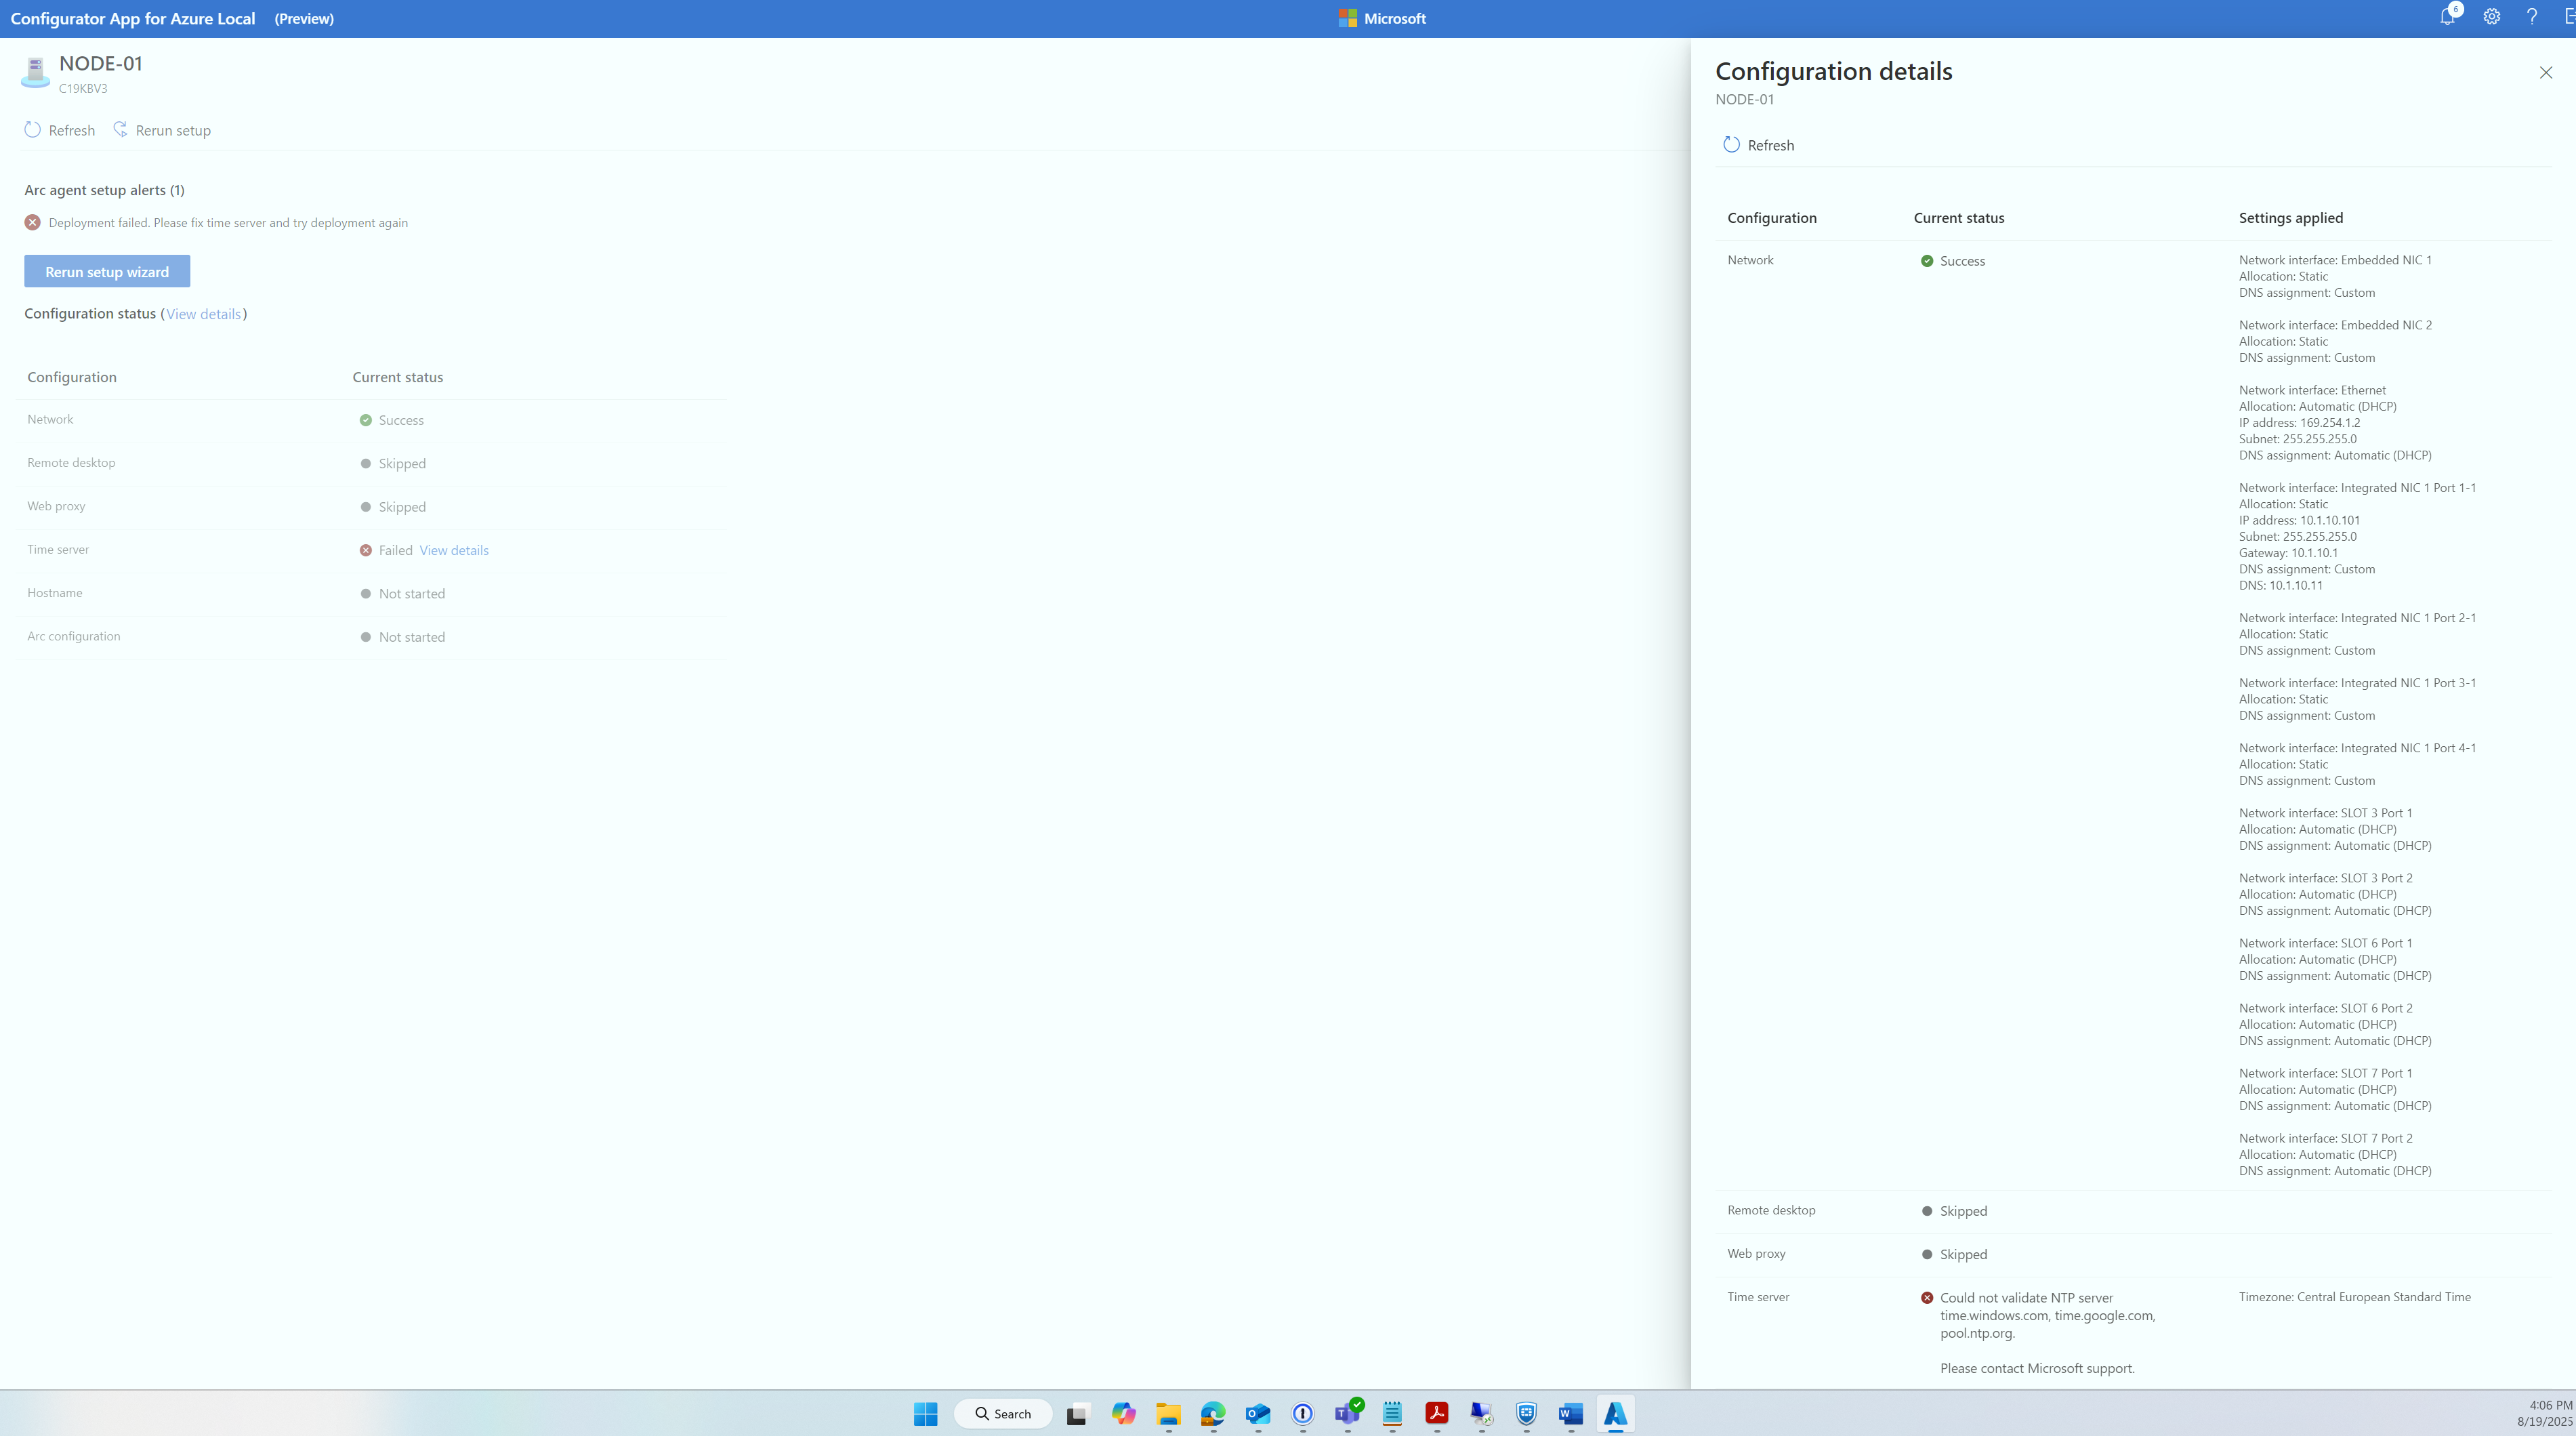The image size is (2576, 1436).
Task: Click the taskbar Search box
Action: (x=1003, y=1413)
